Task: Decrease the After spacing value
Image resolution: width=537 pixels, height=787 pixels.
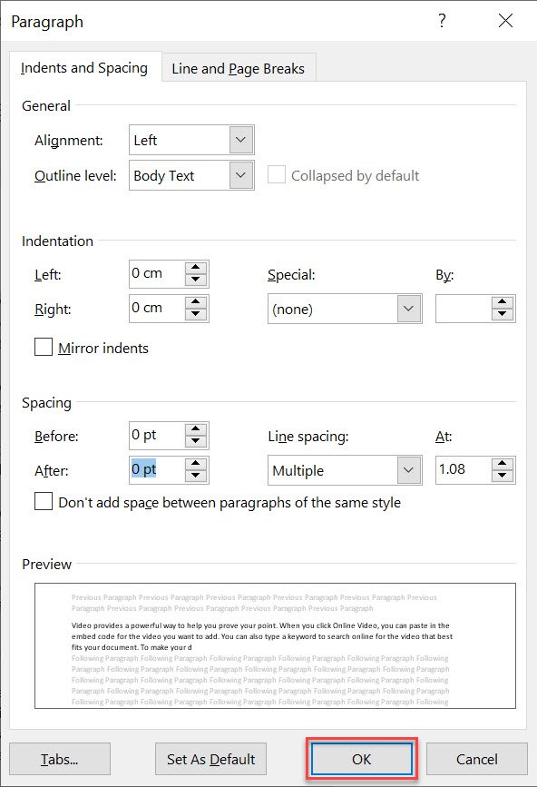Action: pyautogui.click(x=195, y=476)
